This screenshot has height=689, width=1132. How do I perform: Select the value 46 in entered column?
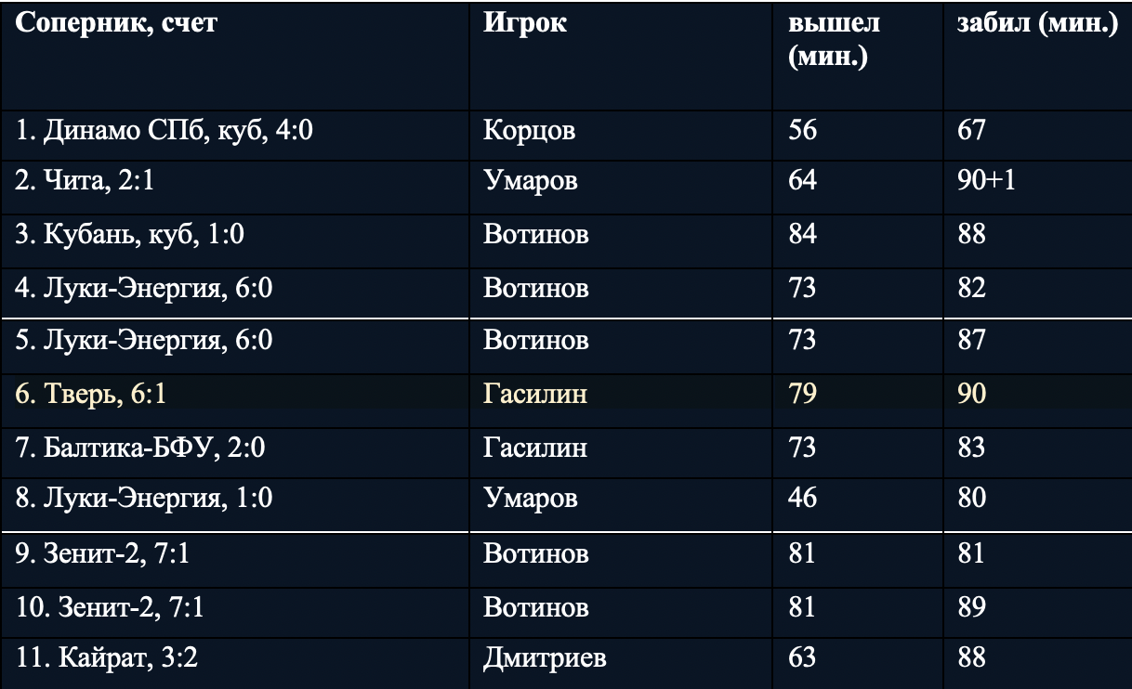pos(802,499)
